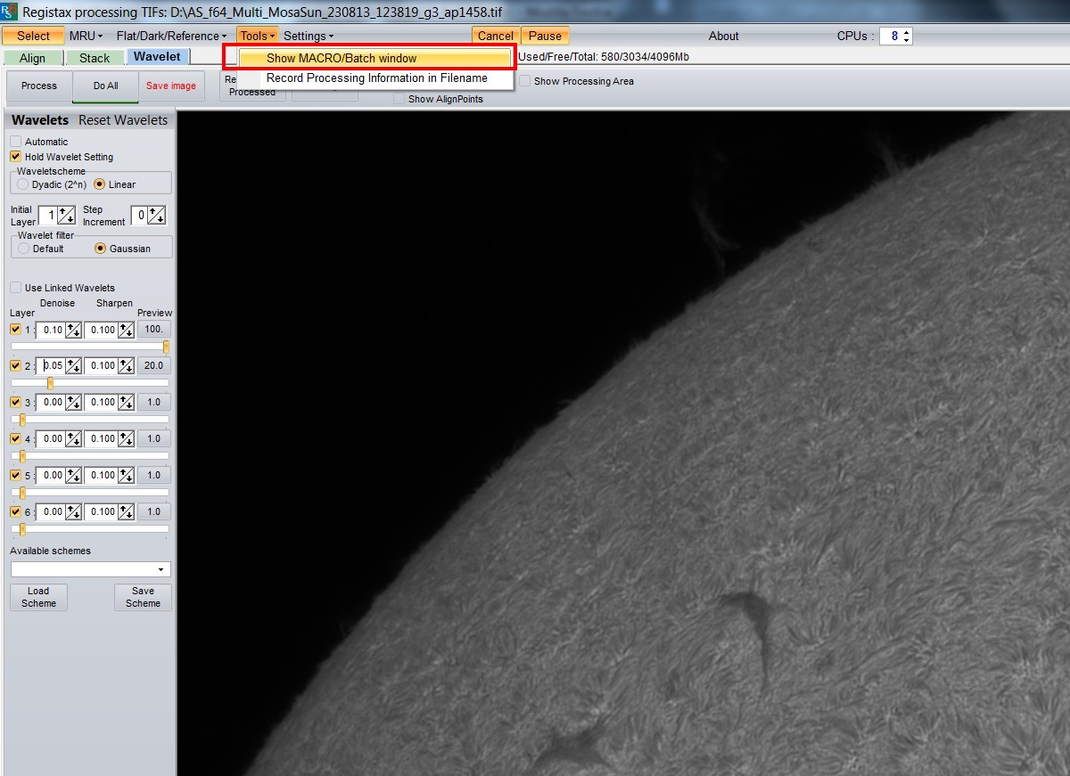
Task: Open the Settings dropdown menu
Action: 309,36
